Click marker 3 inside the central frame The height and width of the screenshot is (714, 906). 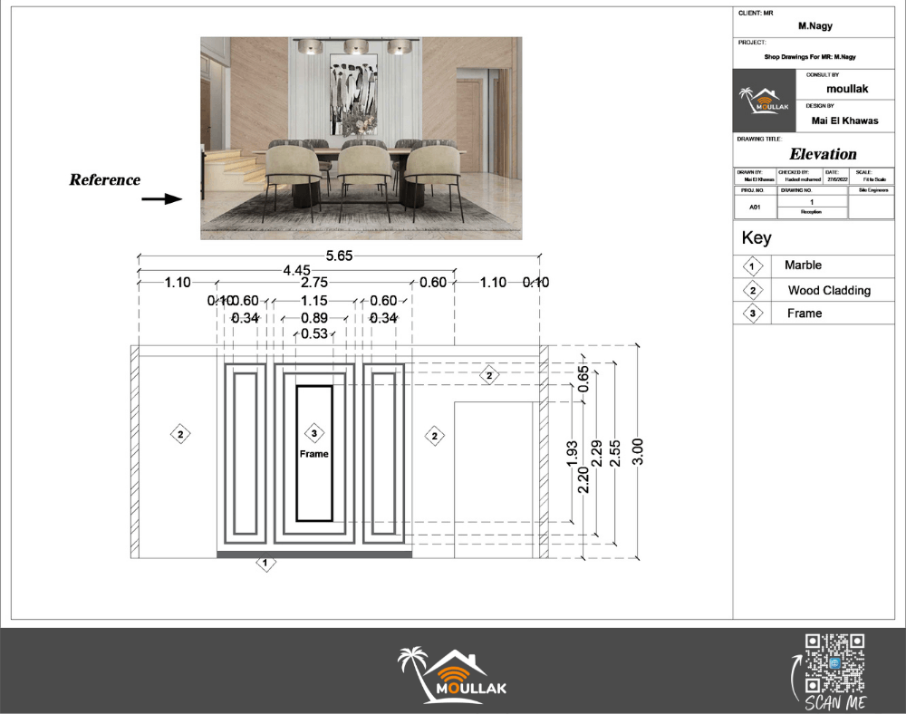314,432
